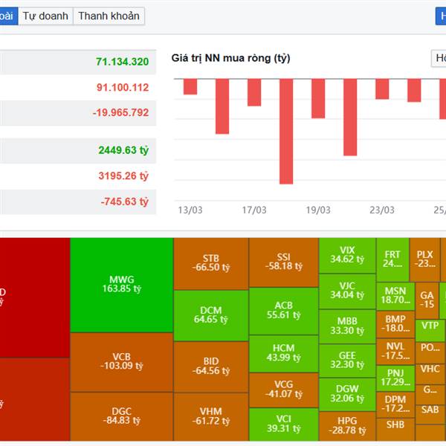Click the VCG -41.07 tỷ tile
Image resolution: width=446 pixels, height=446 pixels.
[x=284, y=390]
